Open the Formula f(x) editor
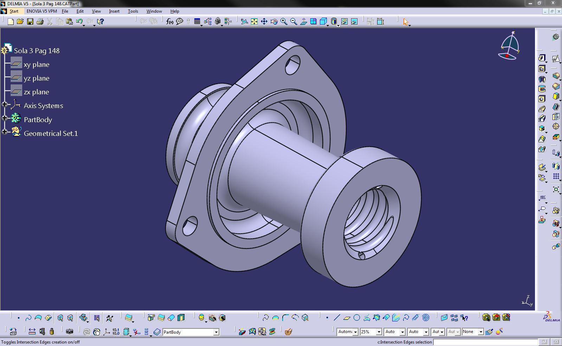The width and height of the screenshot is (562, 346). 170,22
